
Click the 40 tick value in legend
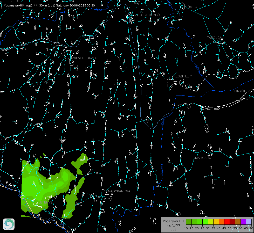(x=219, y=228)
